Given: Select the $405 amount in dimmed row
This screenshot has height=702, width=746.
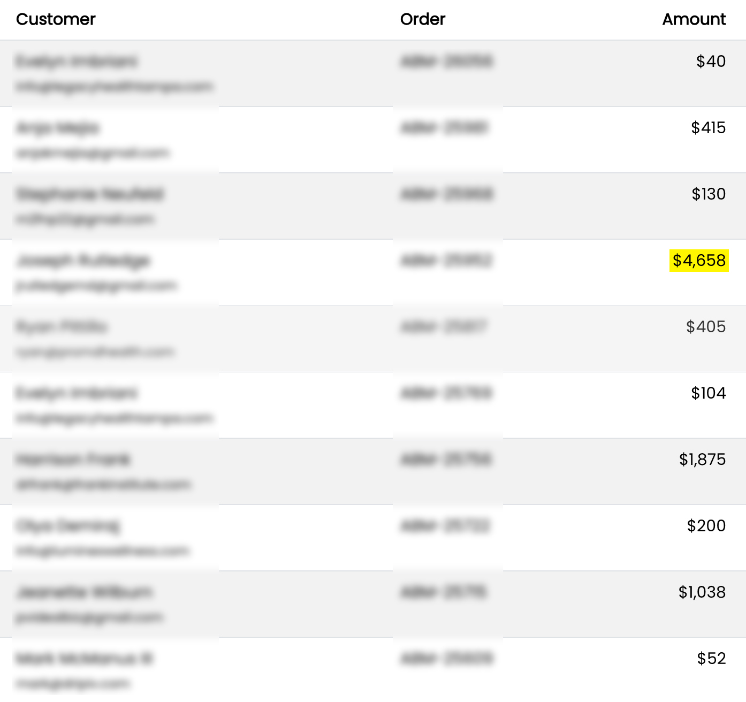Looking at the screenshot, I should pos(706,327).
